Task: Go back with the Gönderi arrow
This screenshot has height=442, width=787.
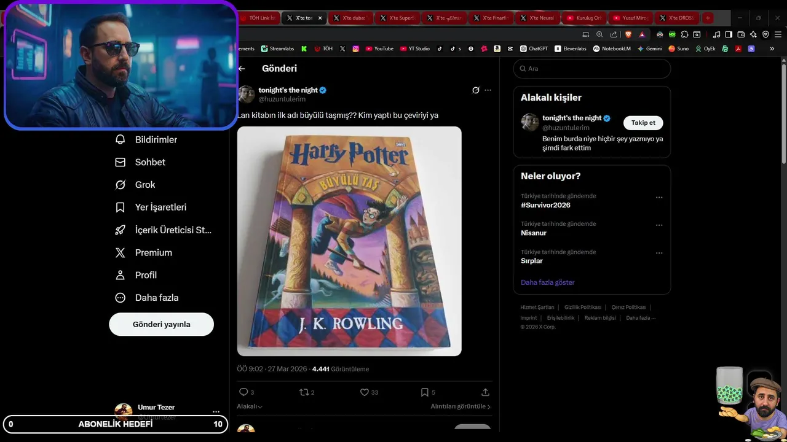Action: point(242,69)
